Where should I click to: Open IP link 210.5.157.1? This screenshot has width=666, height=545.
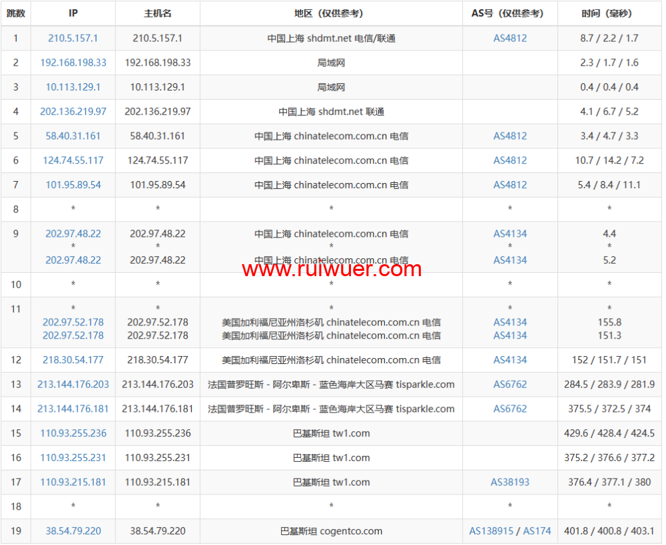pyautogui.click(x=73, y=39)
